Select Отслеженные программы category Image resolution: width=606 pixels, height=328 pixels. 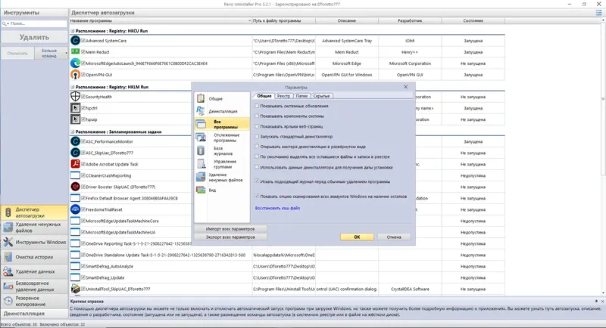pyautogui.click(x=222, y=138)
